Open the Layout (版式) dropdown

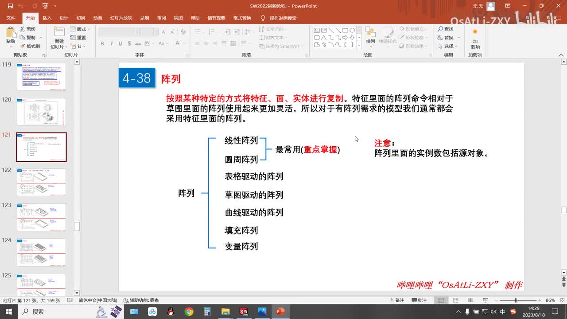coord(80,29)
